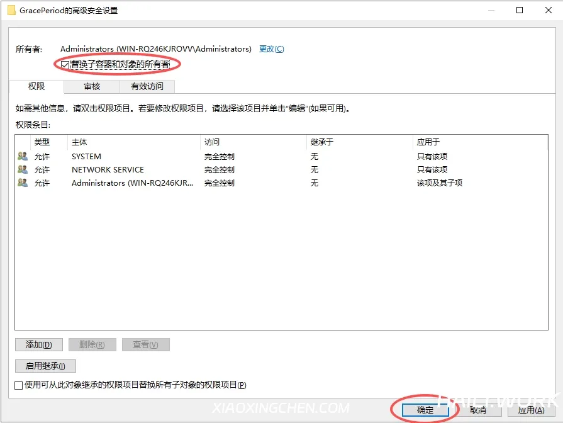Image resolution: width=563 pixels, height=423 pixels.
Task: Click the user group icon beside SYSTEM
Action: click(23, 157)
